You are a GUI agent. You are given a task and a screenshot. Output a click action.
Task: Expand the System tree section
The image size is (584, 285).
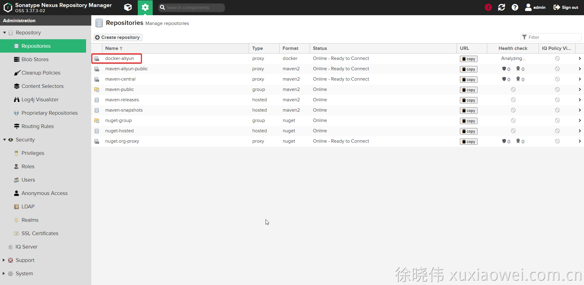click(4, 273)
